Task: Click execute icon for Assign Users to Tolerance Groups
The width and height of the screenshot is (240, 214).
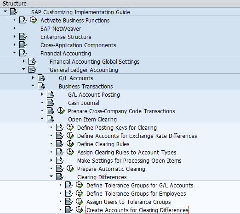Action: pos(80,202)
